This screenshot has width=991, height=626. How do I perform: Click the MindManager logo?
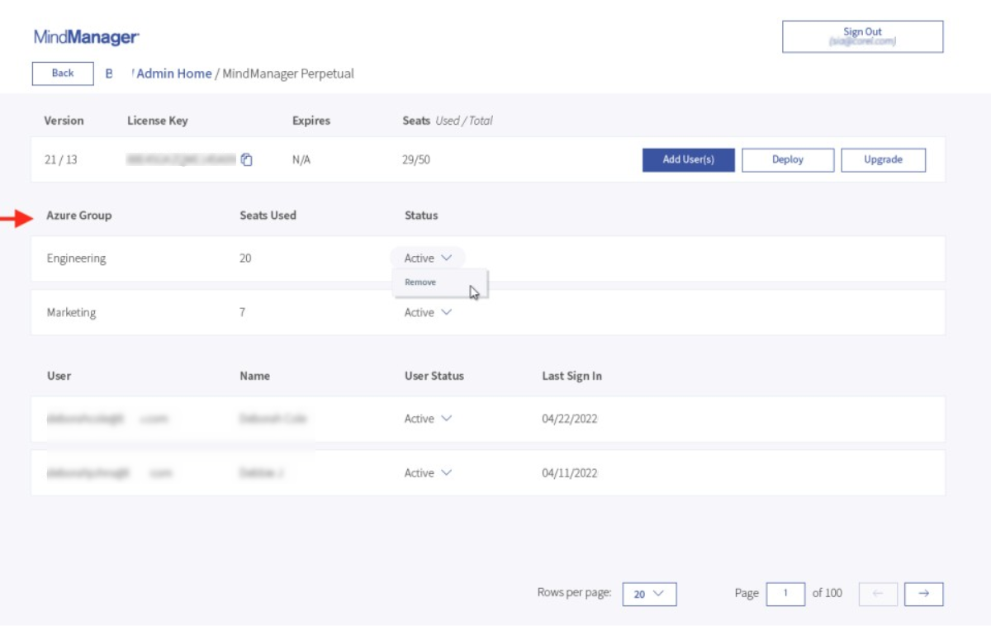pyautogui.click(x=87, y=37)
